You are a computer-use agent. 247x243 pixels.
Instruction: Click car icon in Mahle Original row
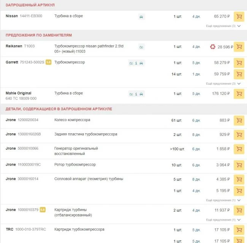pos(141,94)
